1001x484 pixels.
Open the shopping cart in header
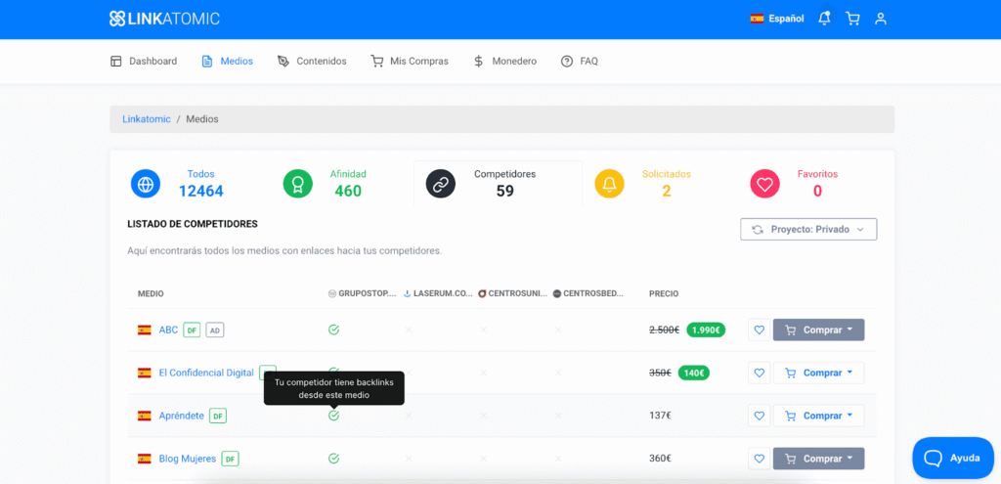click(852, 19)
